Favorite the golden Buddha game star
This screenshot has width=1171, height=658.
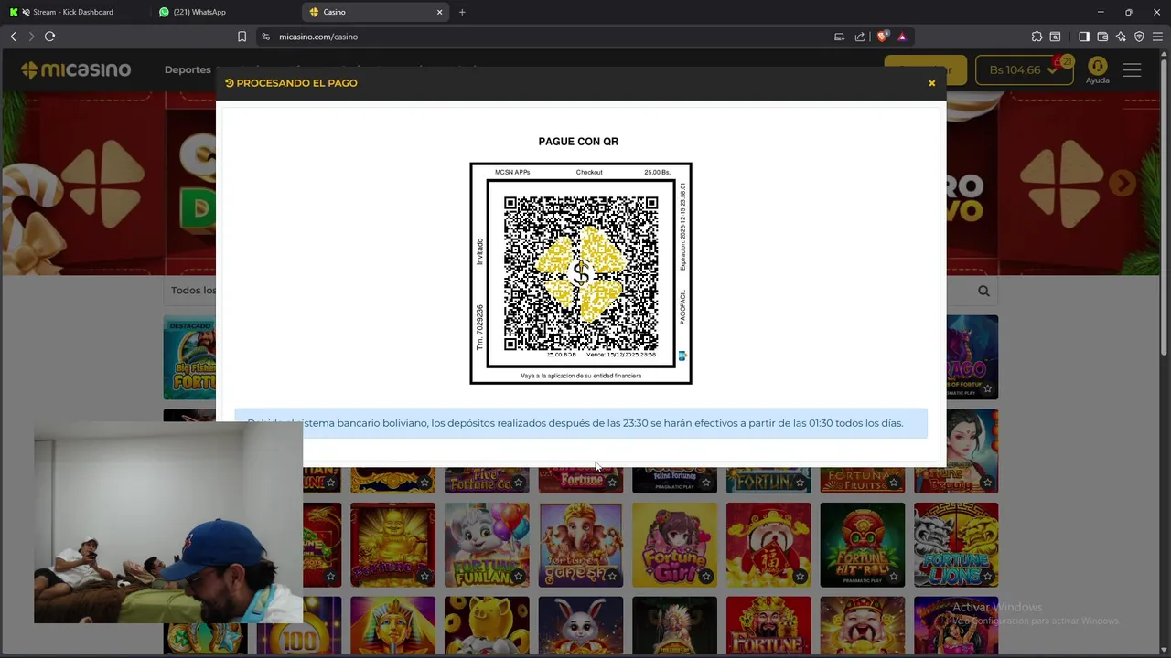point(424,576)
